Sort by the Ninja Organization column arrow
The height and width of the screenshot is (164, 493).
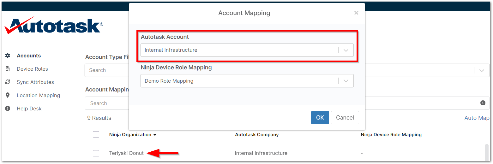155,135
